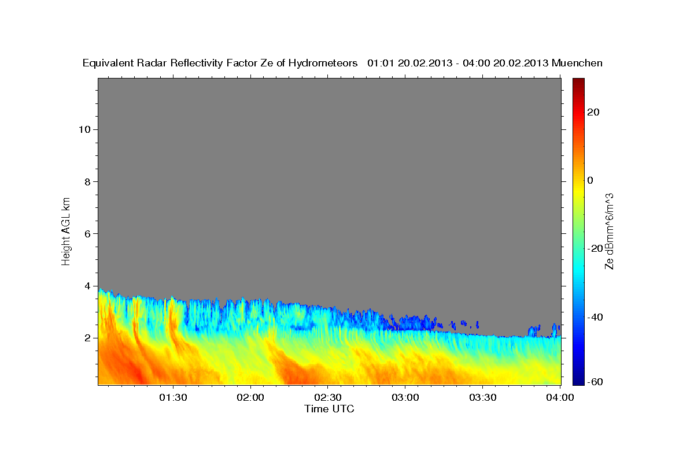Click the height tick label '8'
Screen dimensions: 694x462
pyautogui.click(x=87, y=181)
